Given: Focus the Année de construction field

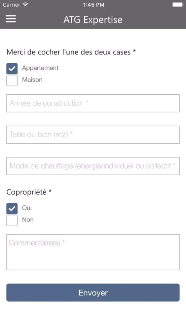Looking at the screenshot, I should (x=93, y=103).
